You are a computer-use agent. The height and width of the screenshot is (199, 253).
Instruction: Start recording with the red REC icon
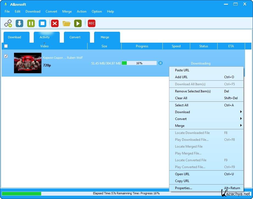(x=92, y=23)
